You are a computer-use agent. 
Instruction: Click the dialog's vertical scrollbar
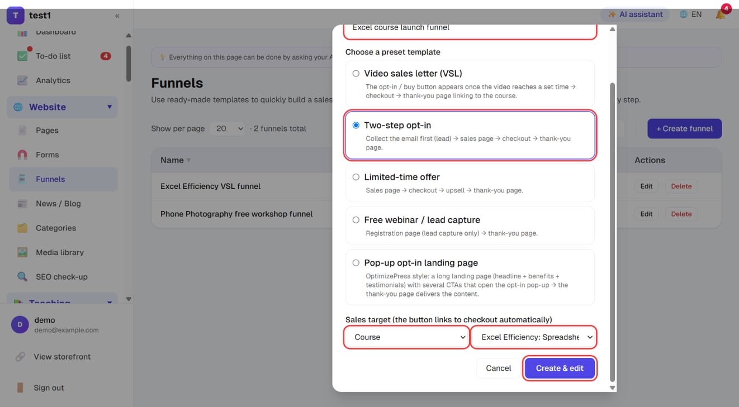[612, 232]
